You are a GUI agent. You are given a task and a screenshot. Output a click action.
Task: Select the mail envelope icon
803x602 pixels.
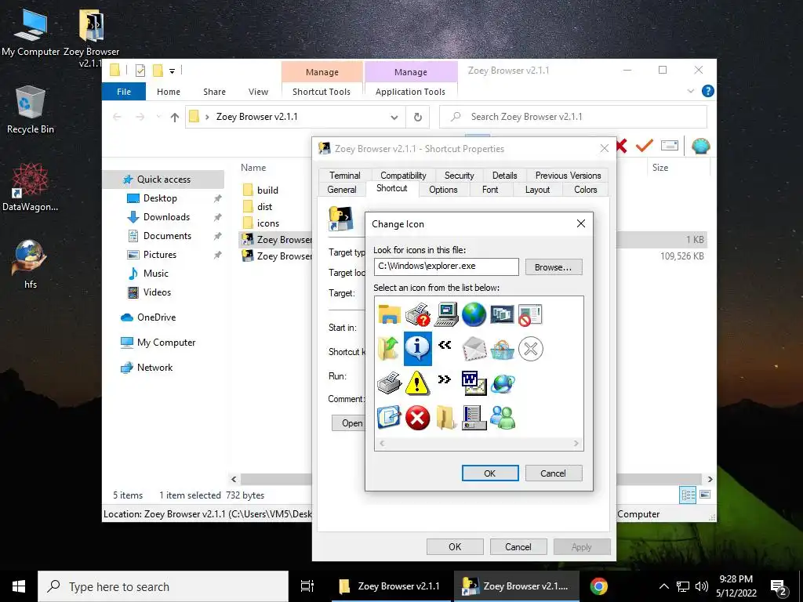[474, 349]
